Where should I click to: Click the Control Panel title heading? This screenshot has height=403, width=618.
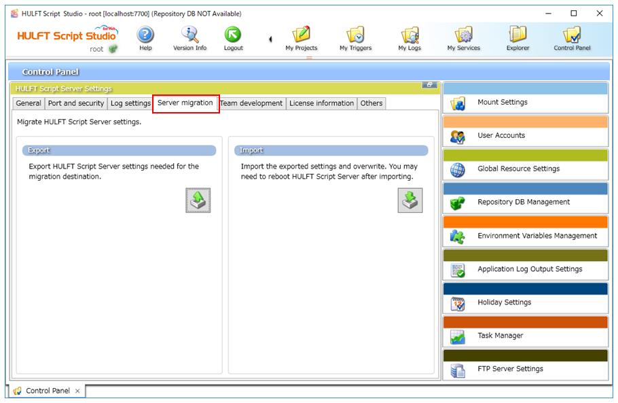click(x=50, y=72)
